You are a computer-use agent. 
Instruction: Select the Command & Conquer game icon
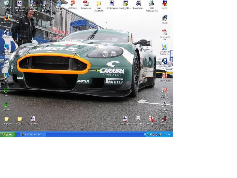click(x=164, y=105)
